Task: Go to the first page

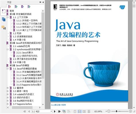Action: tap(25, 111)
